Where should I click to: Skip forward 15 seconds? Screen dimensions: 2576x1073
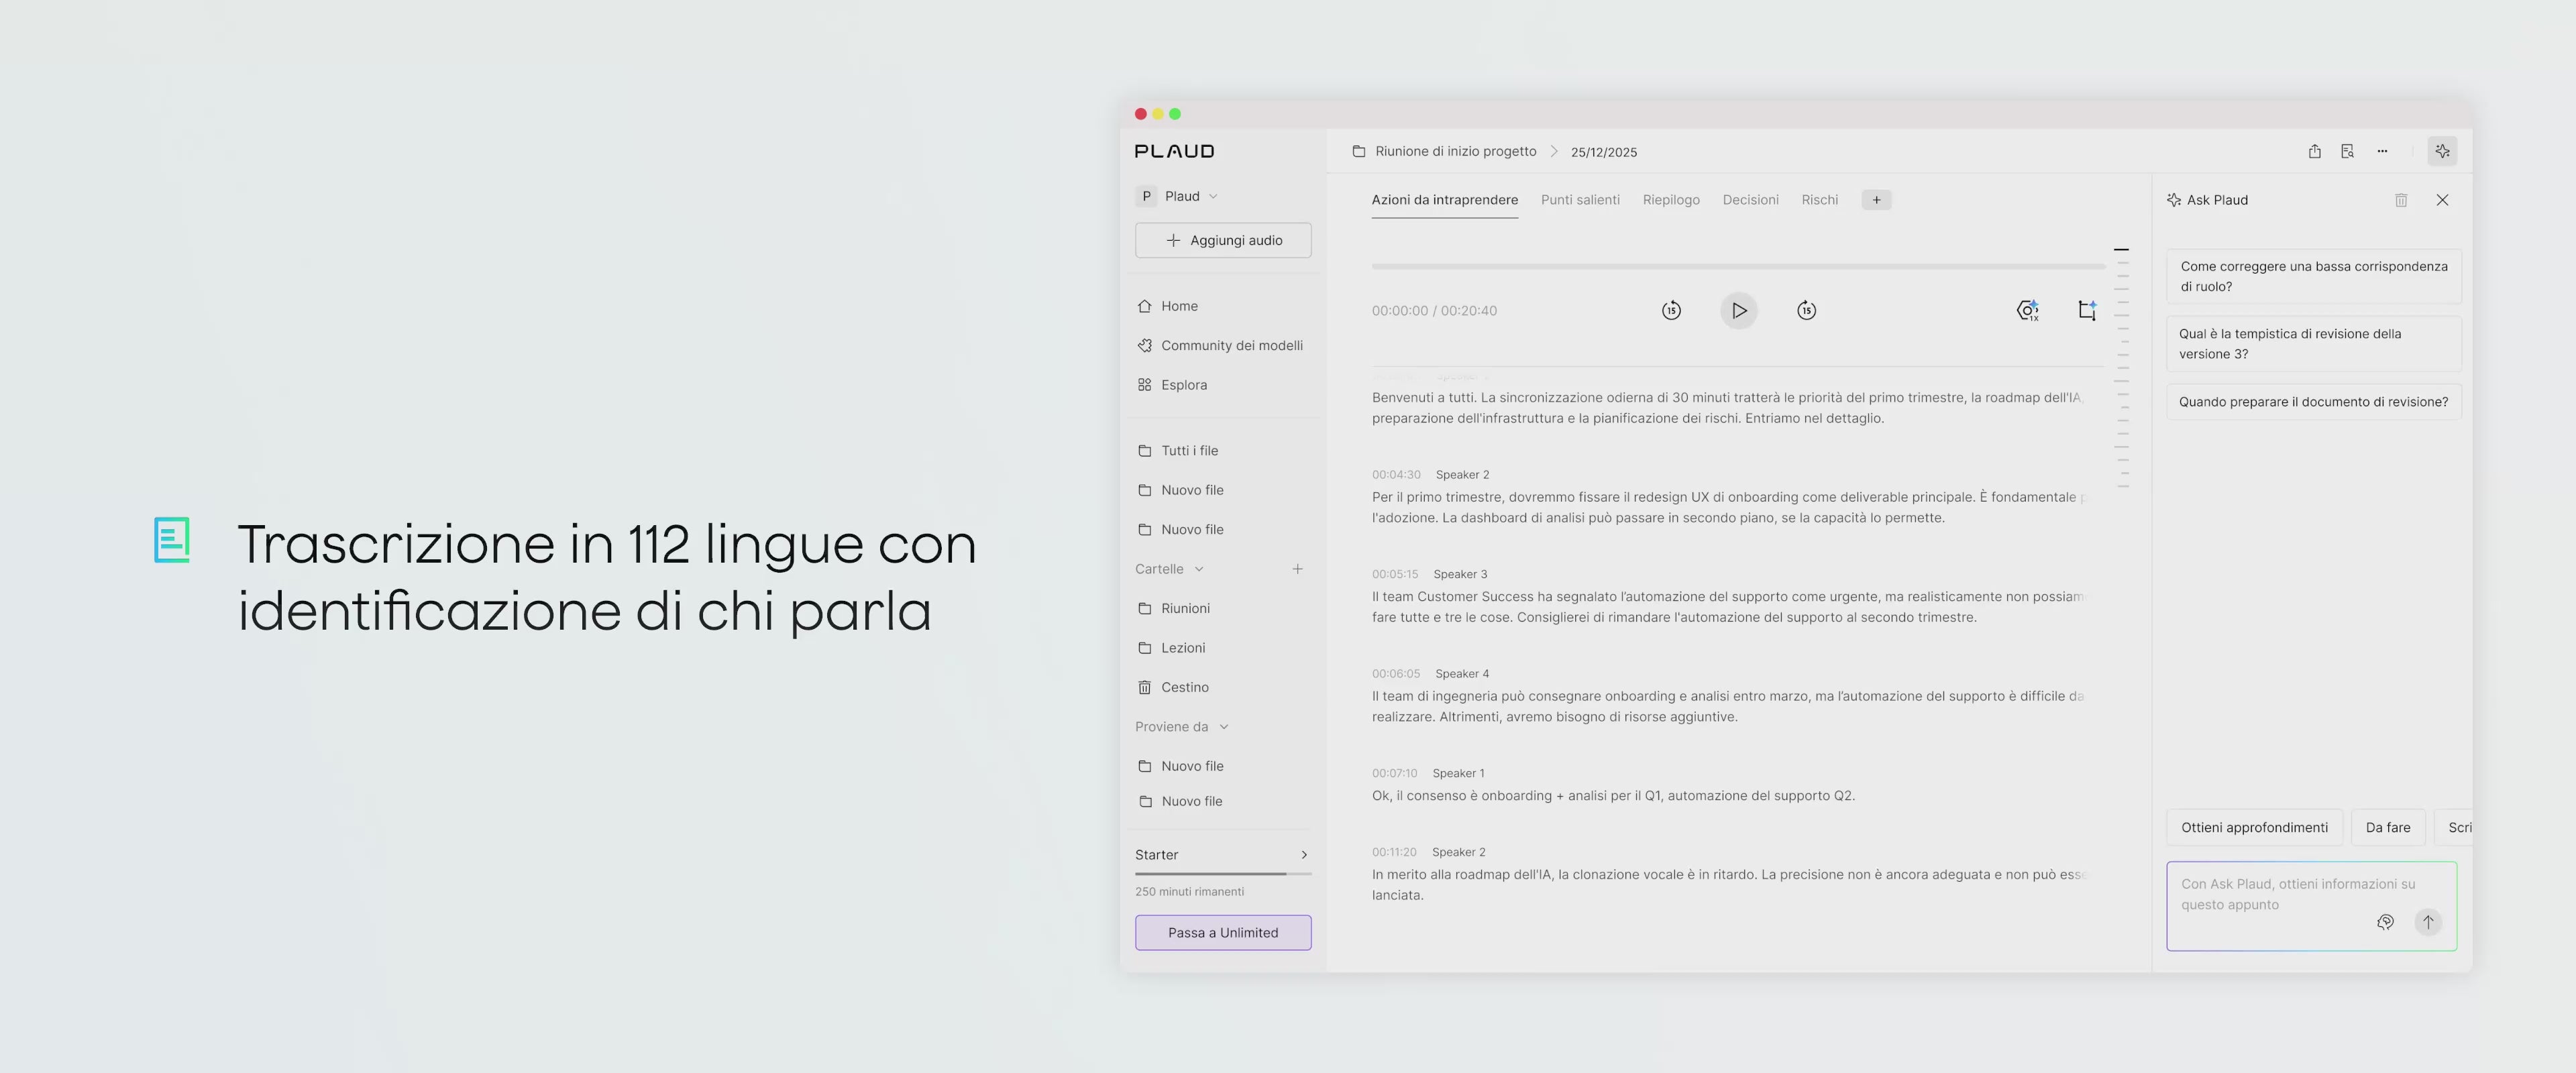coord(1806,310)
